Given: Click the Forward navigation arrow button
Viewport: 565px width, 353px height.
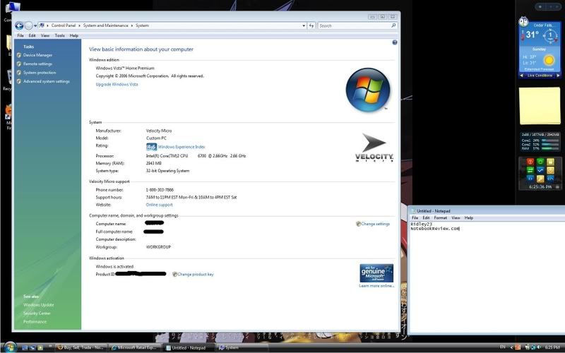Looking at the screenshot, I should pos(28,25).
